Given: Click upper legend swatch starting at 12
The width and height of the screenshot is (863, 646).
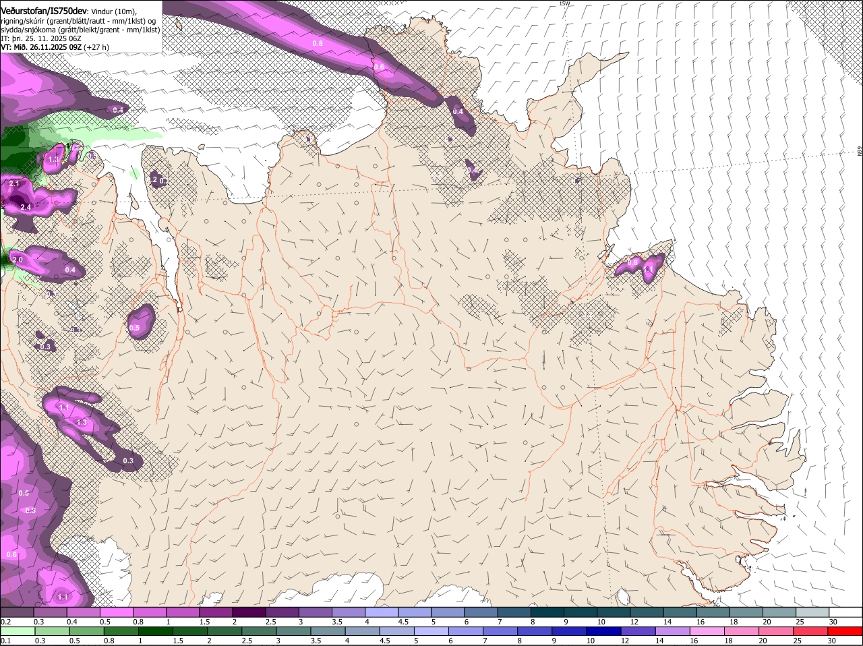Looking at the screenshot, I should [x=647, y=612].
